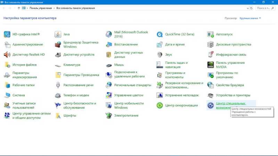Open the Восстановление icon
The height and width of the screenshot is (156, 278).
click(109, 44)
